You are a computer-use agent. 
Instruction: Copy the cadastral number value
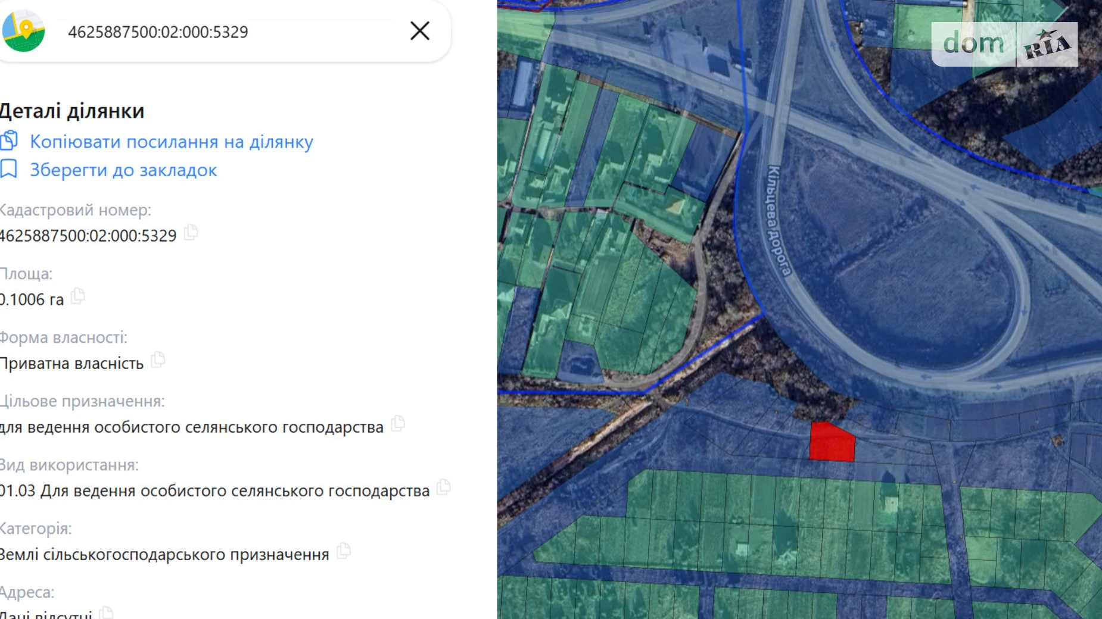(191, 232)
